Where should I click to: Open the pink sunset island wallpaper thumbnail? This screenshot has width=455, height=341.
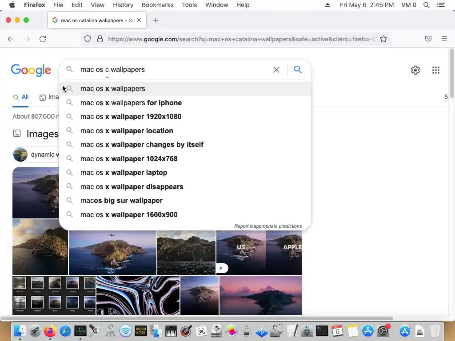[260, 295]
